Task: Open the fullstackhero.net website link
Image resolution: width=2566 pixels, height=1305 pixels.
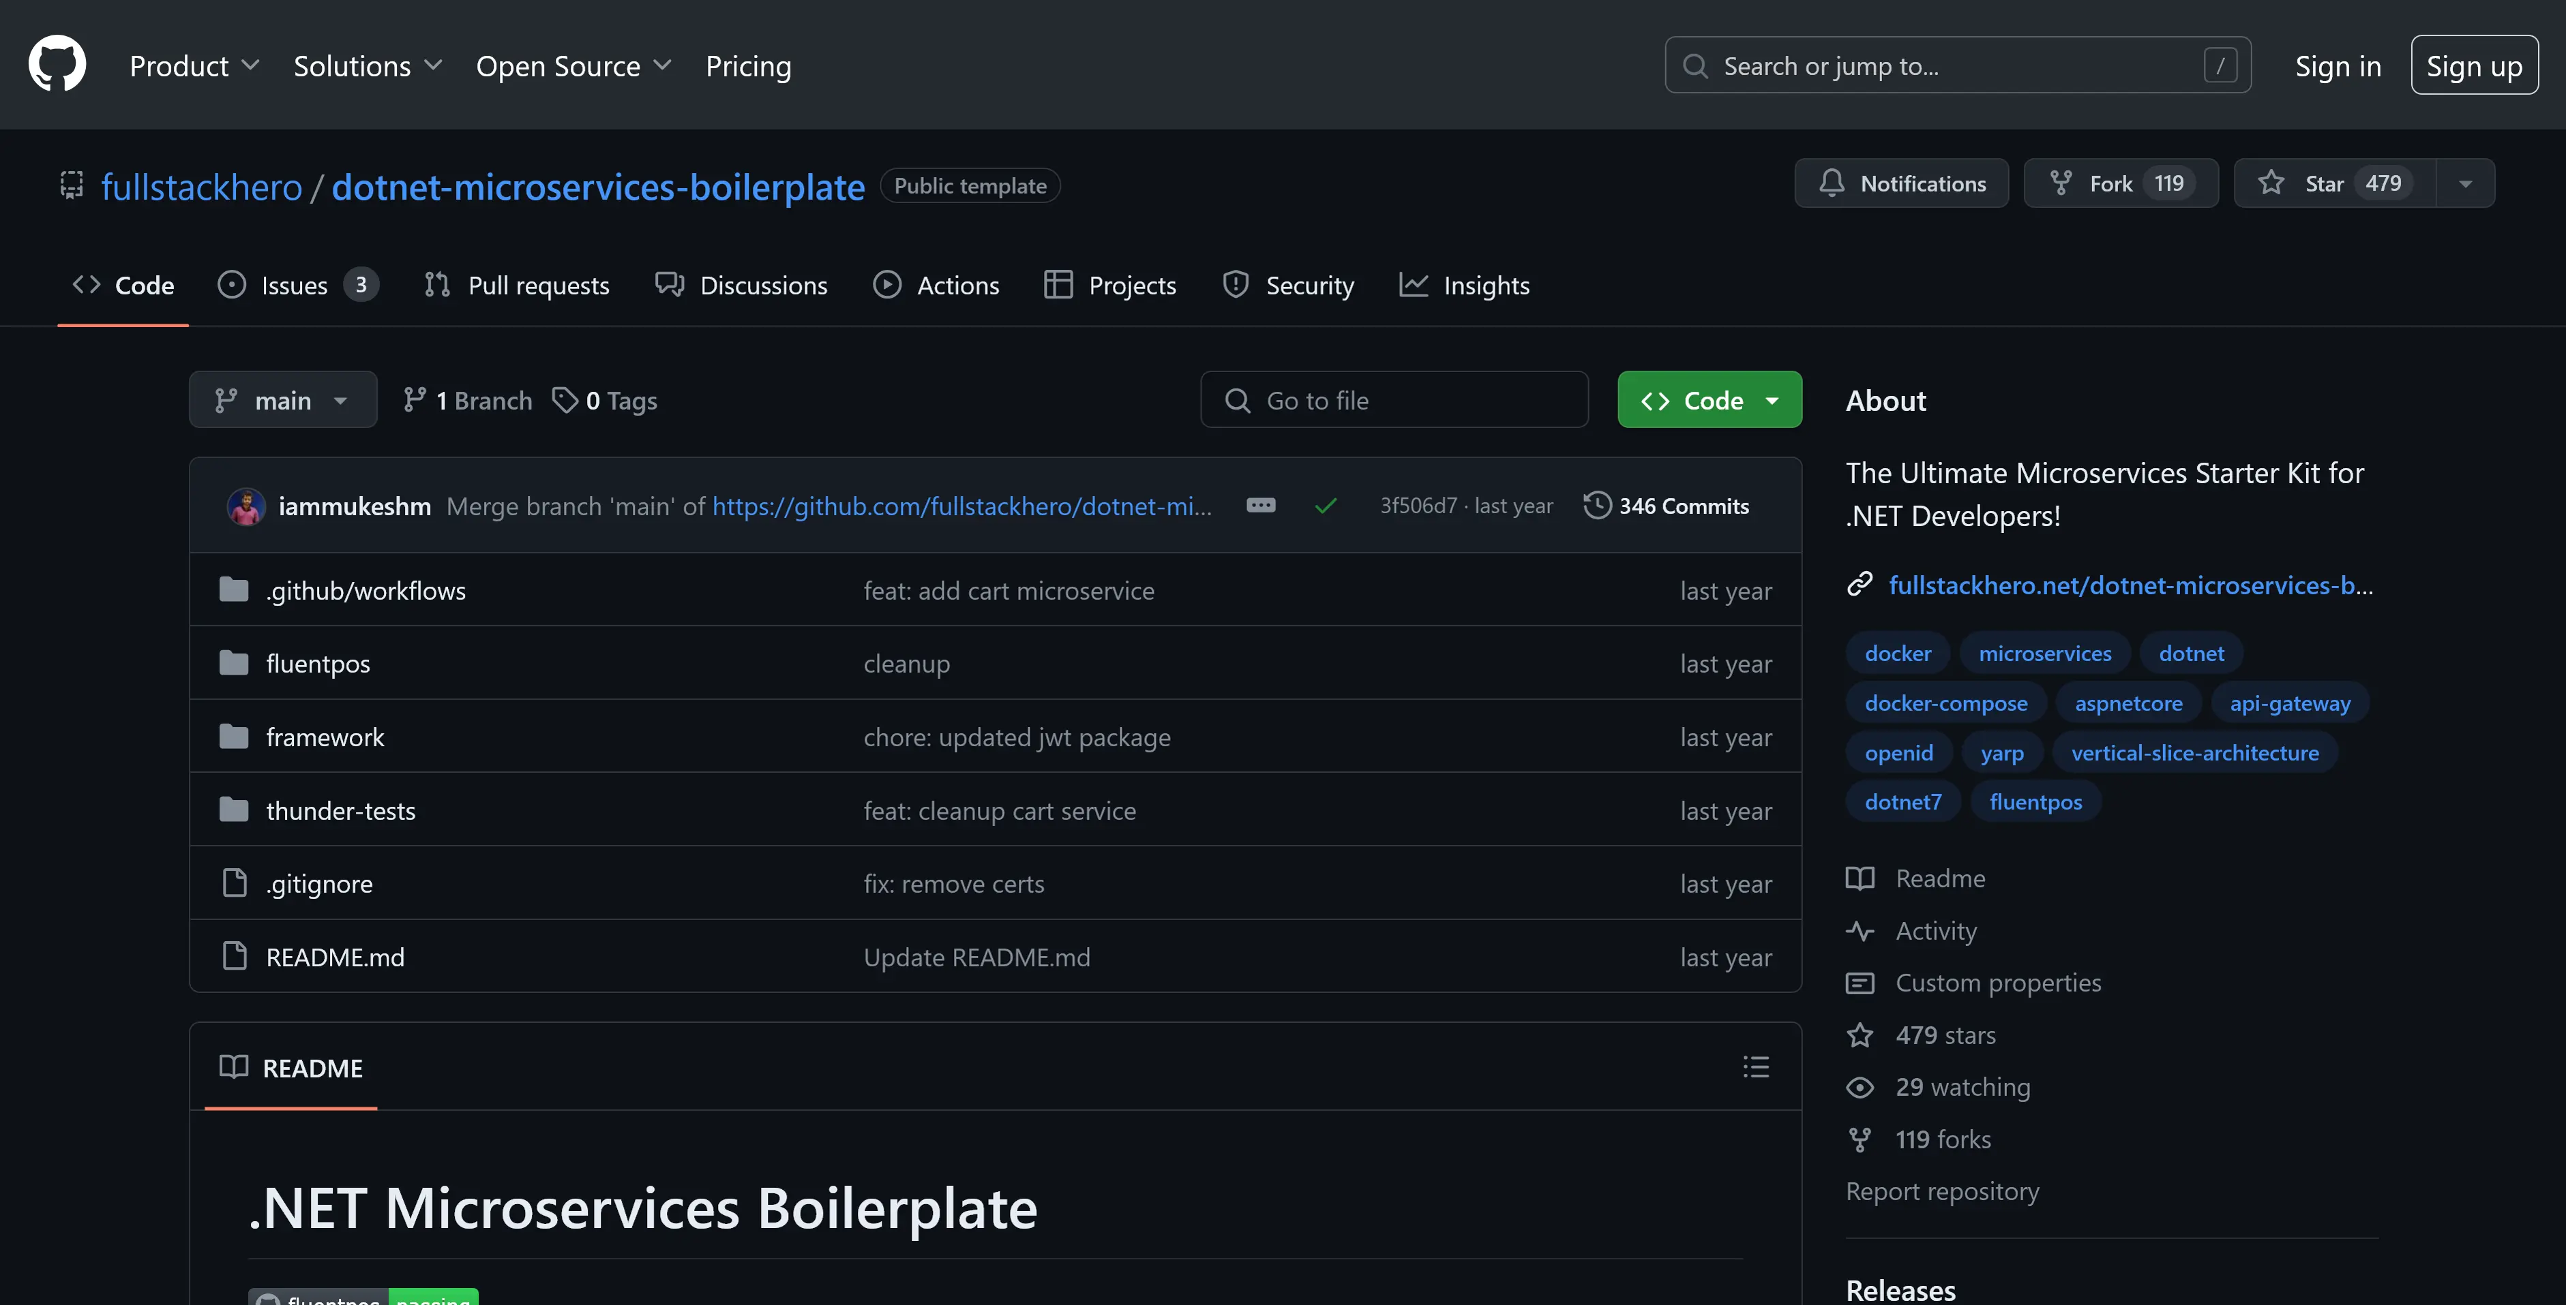Action: tap(2130, 585)
